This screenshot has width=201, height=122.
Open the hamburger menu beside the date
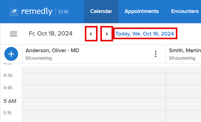tap(13, 34)
